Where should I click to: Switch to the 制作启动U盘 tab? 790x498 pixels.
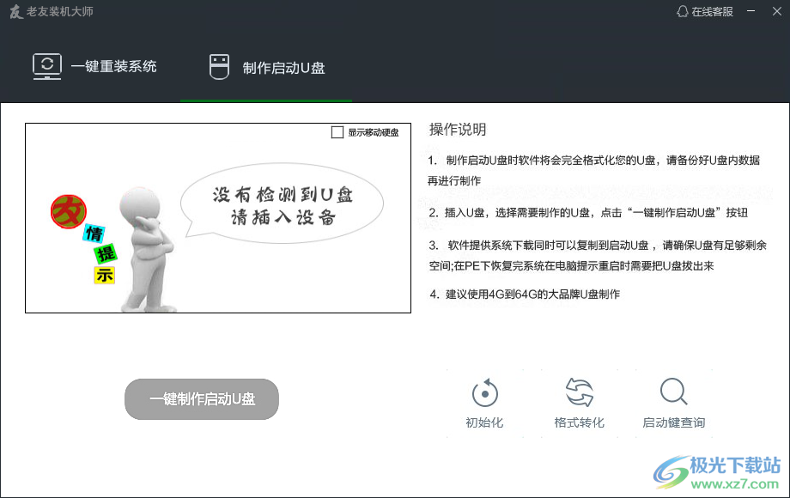pos(266,67)
